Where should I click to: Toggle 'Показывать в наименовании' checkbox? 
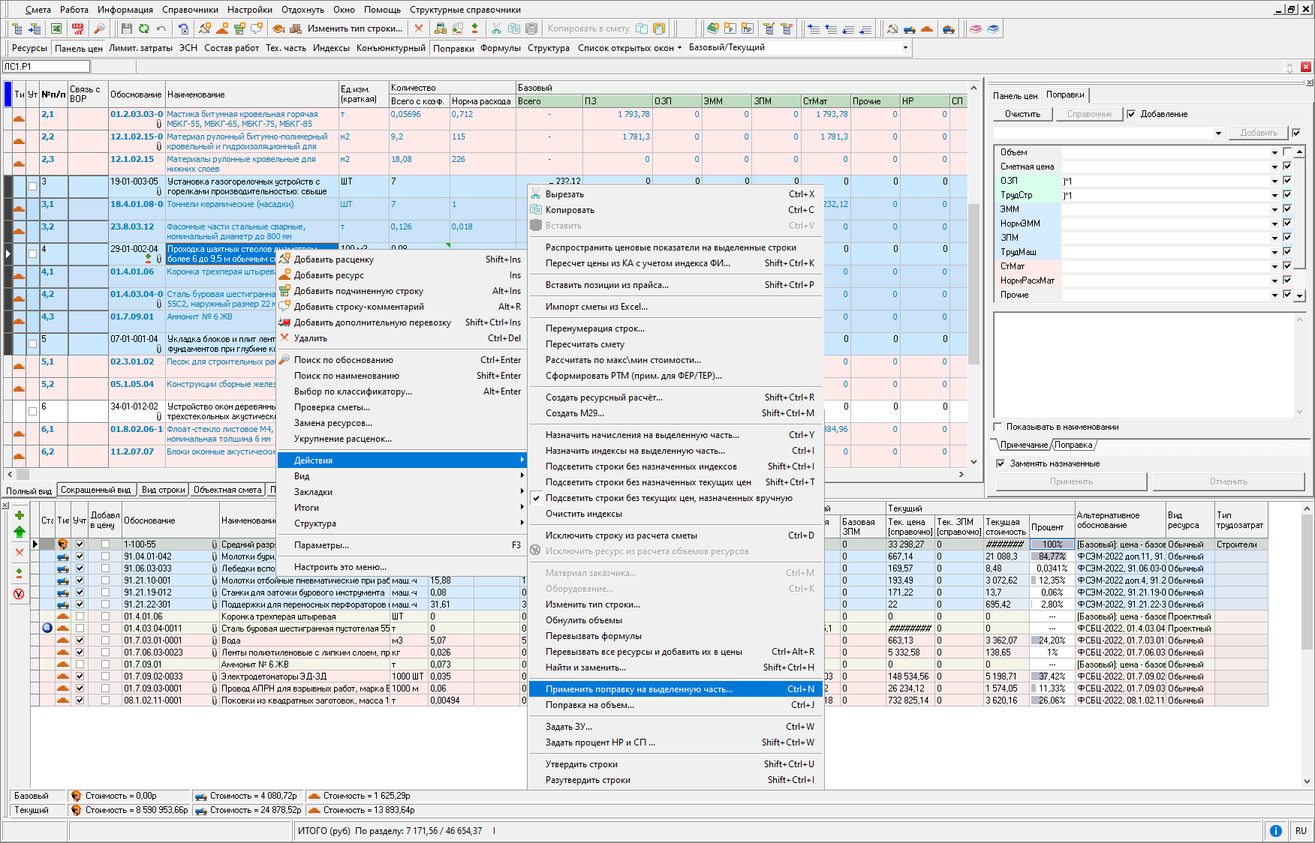point(998,427)
